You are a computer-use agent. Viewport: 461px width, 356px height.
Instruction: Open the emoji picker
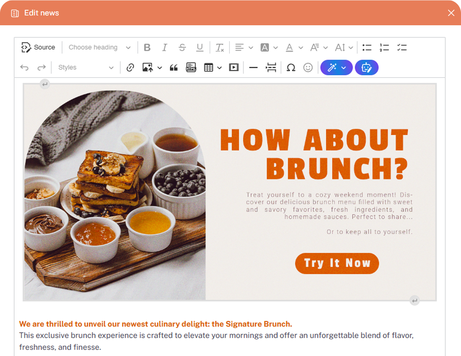pyautogui.click(x=308, y=68)
